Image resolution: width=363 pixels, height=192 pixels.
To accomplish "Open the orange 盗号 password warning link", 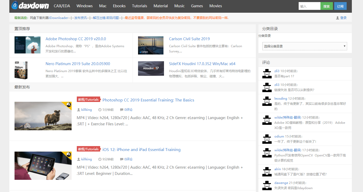I will point(177,18).
